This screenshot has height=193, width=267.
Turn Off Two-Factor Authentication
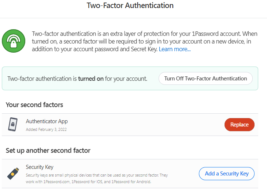tap(205, 79)
